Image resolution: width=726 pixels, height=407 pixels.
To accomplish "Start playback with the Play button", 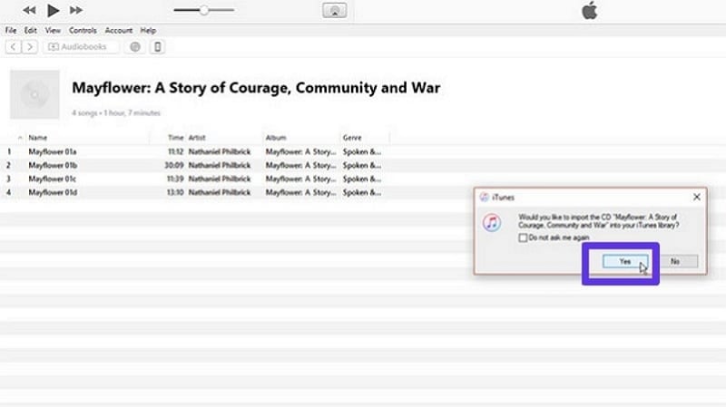I will (x=54, y=10).
